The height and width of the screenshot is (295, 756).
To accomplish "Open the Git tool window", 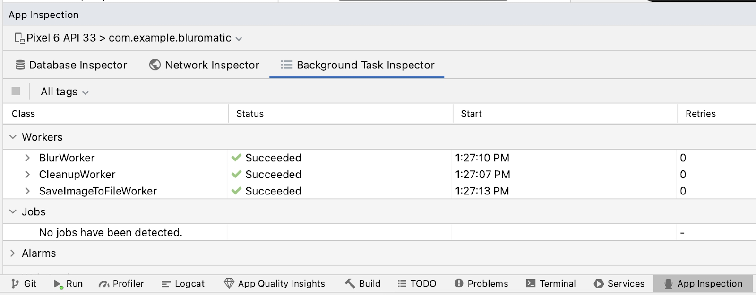I will point(24,284).
